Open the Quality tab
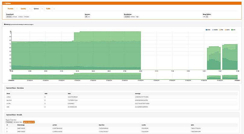Image resolution: width=244 pixels, height=134 pixels. pyautogui.click(x=23, y=9)
